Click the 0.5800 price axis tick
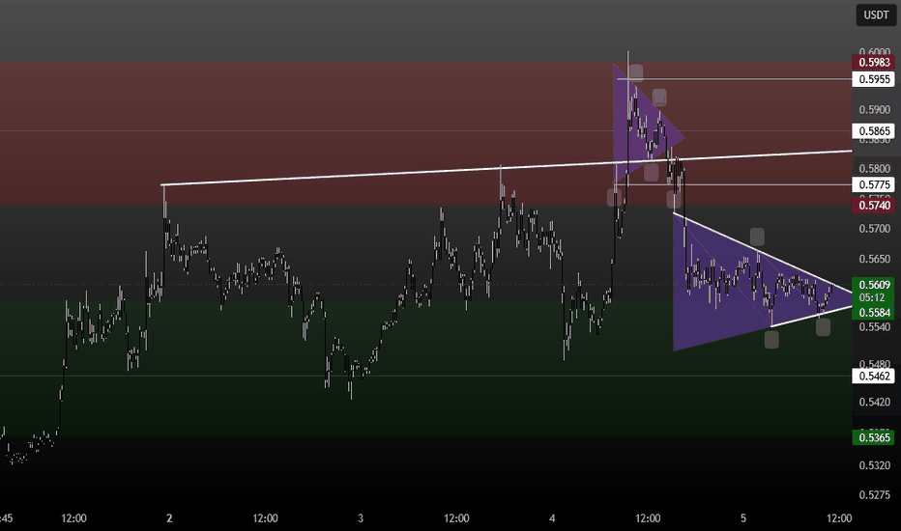The height and width of the screenshot is (531, 901). (x=874, y=169)
